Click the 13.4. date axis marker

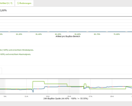coord(48,96)
